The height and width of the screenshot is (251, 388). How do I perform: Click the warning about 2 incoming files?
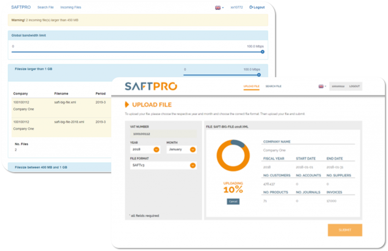click(138, 20)
